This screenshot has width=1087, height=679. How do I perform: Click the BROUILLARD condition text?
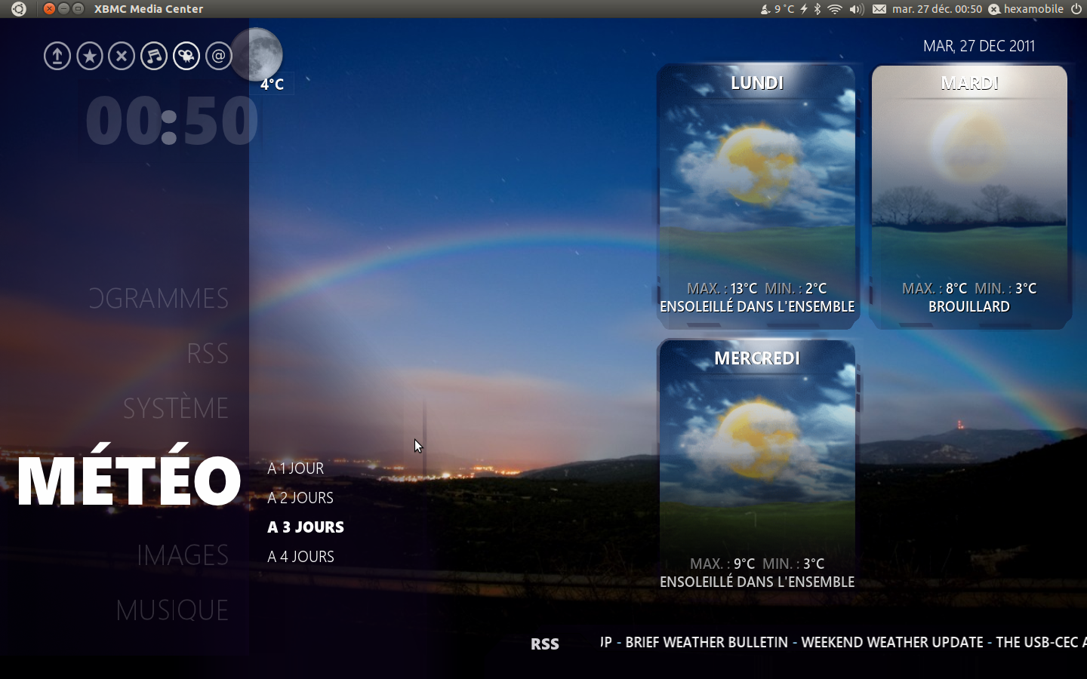tap(969, 306)
